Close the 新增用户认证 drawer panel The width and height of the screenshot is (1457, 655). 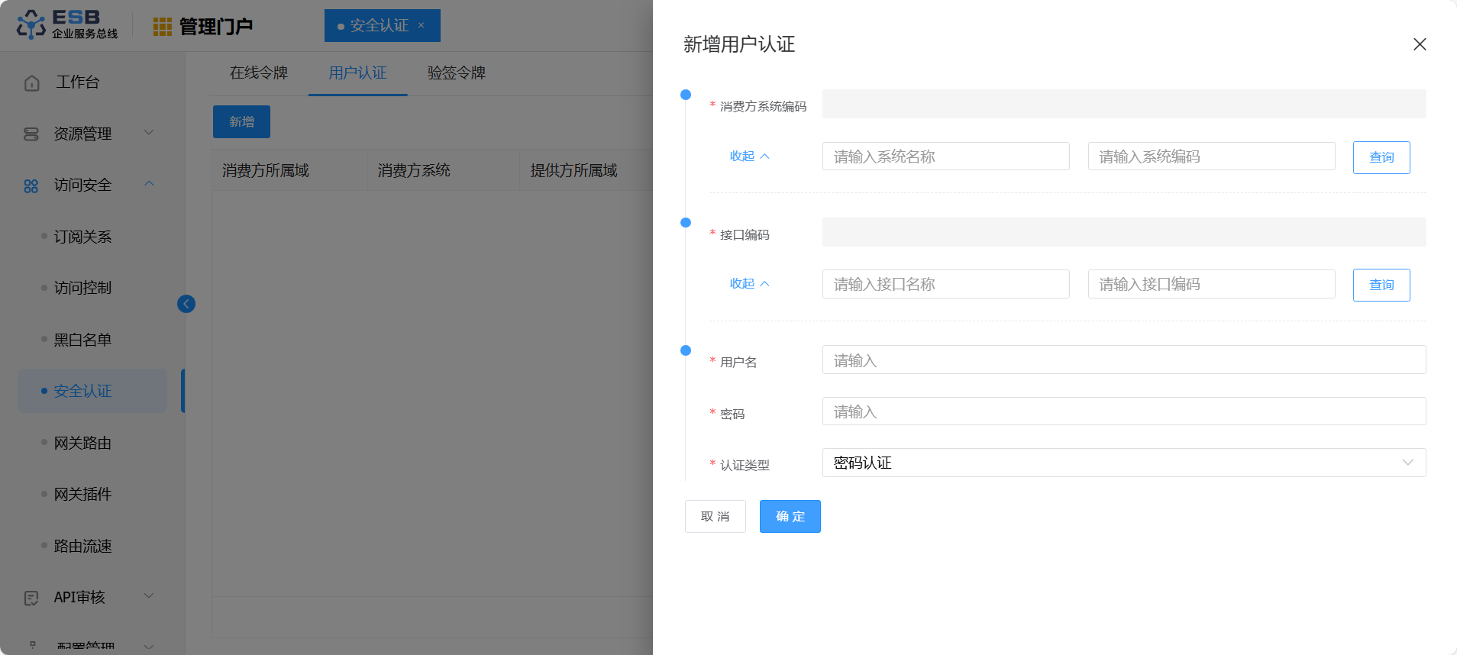click(1420, 44)
